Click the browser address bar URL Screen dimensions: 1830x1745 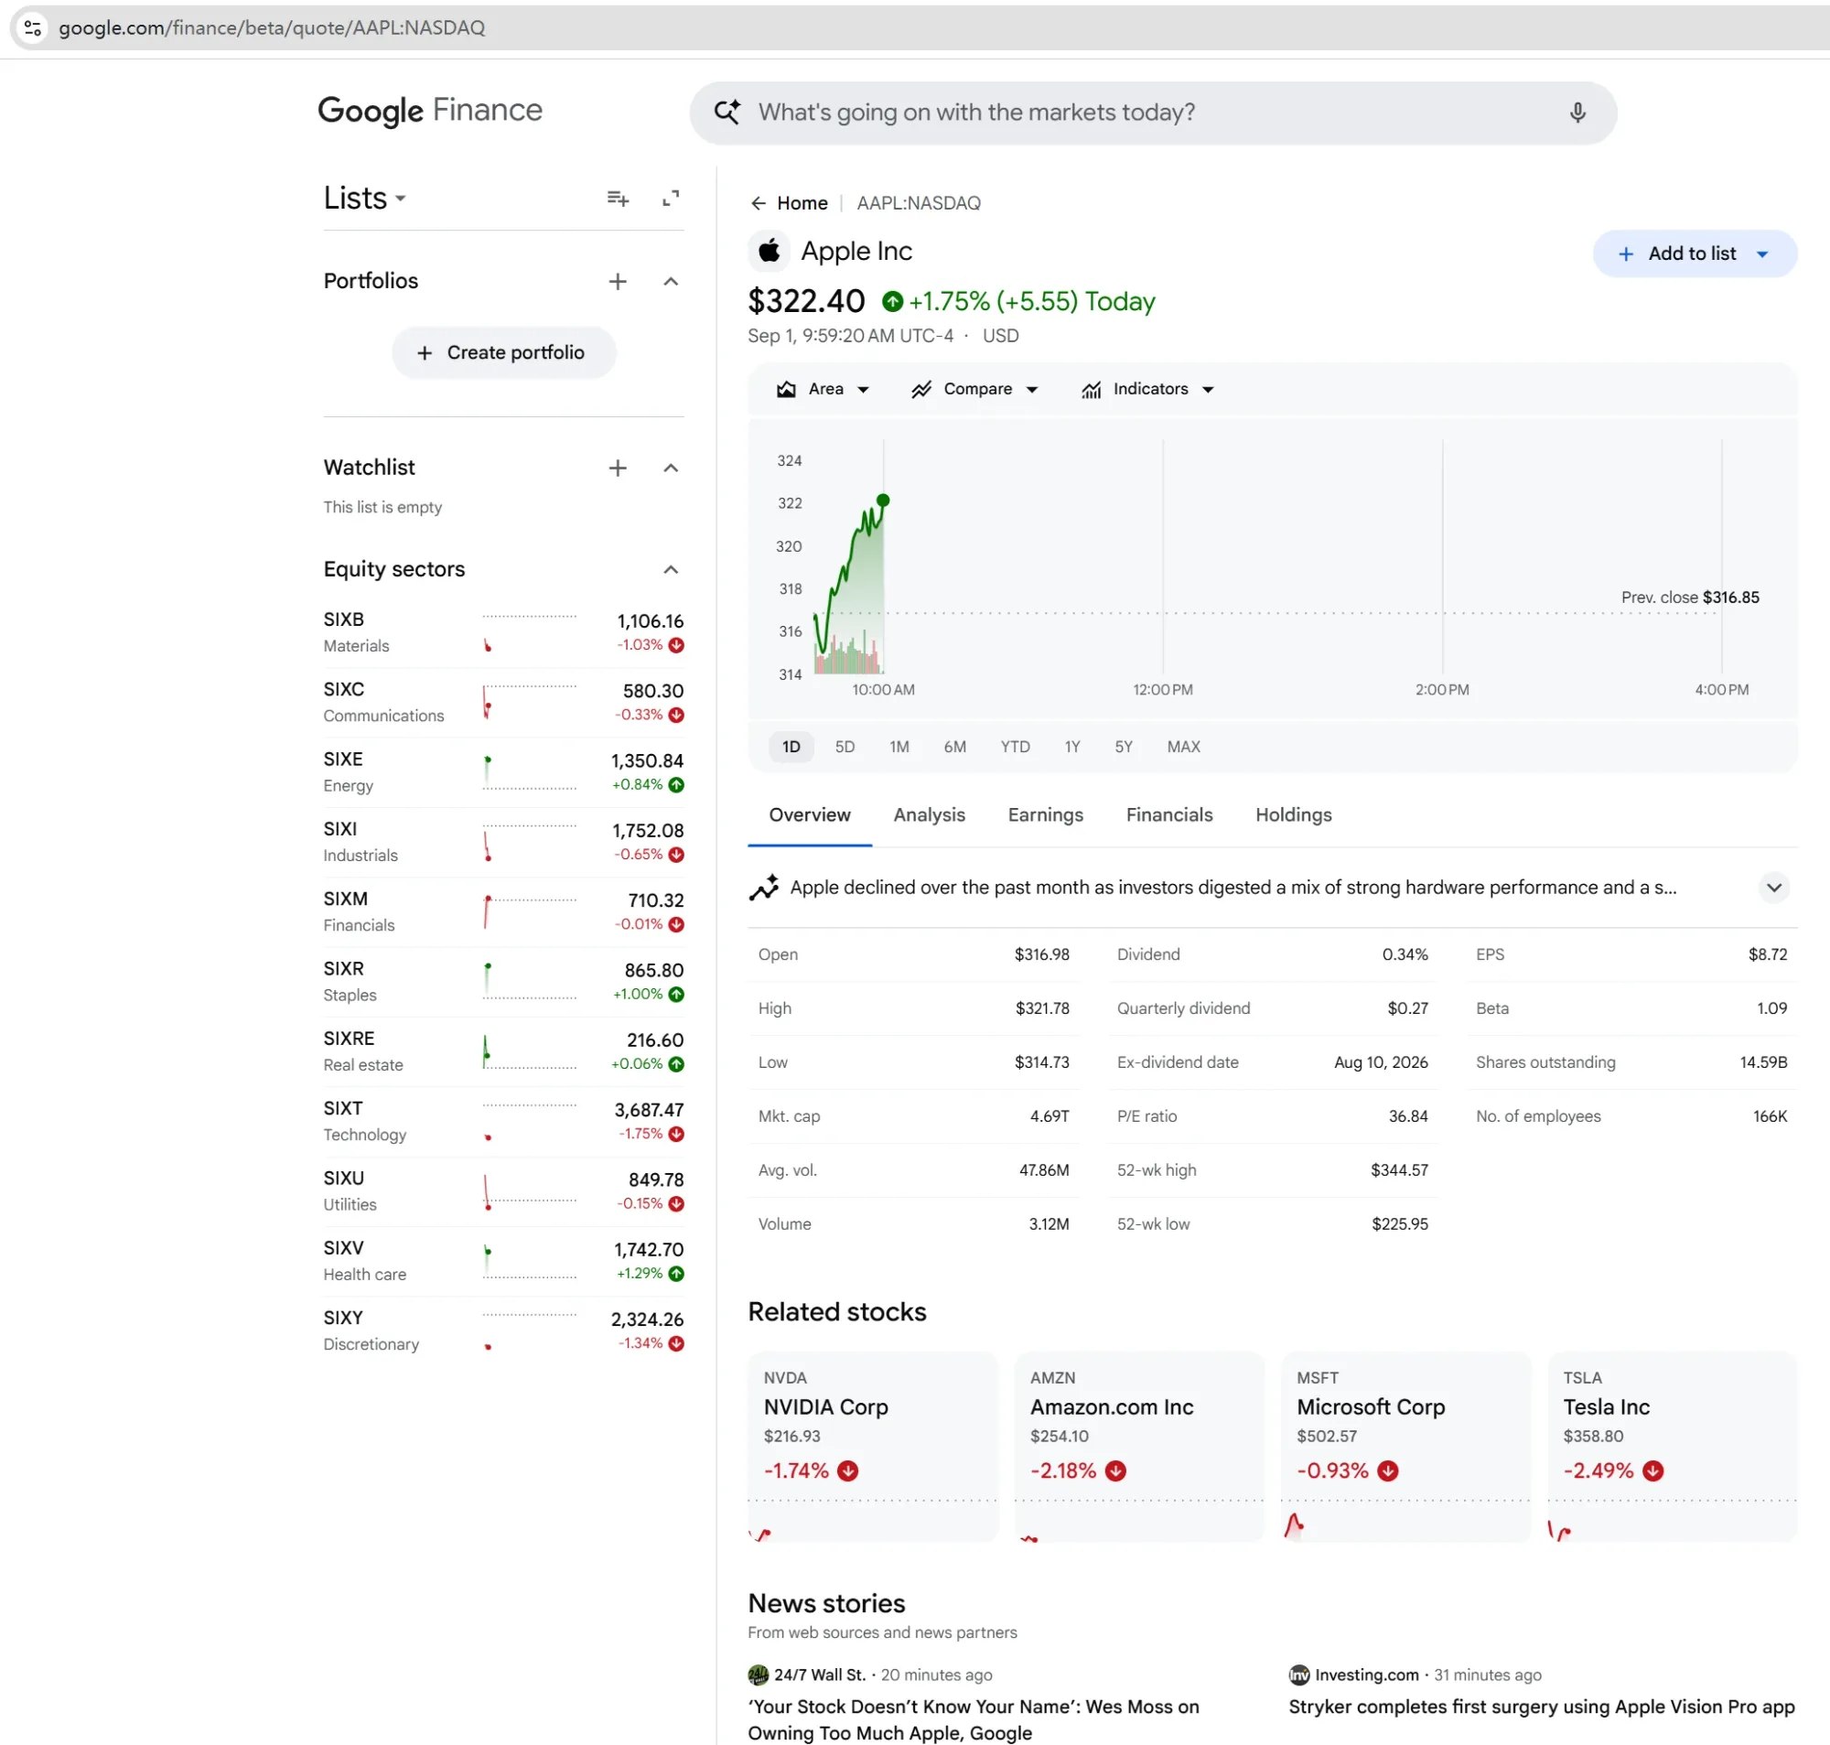tap(272, 27)
